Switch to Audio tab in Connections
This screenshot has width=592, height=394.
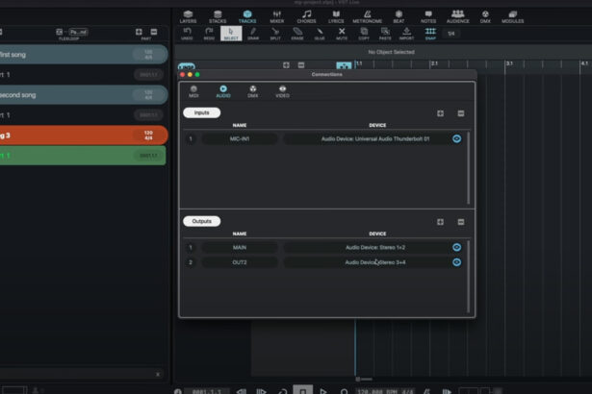(223, 91)
